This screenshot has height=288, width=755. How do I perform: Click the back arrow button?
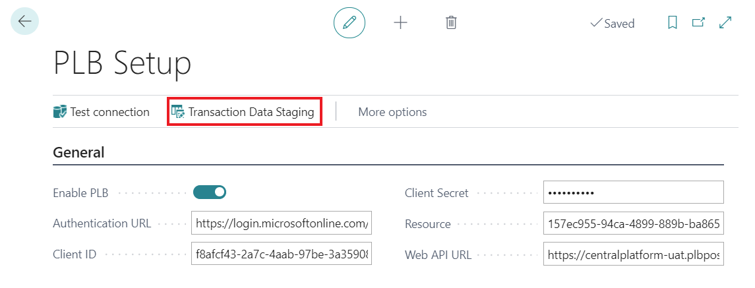tap(25, 22)
